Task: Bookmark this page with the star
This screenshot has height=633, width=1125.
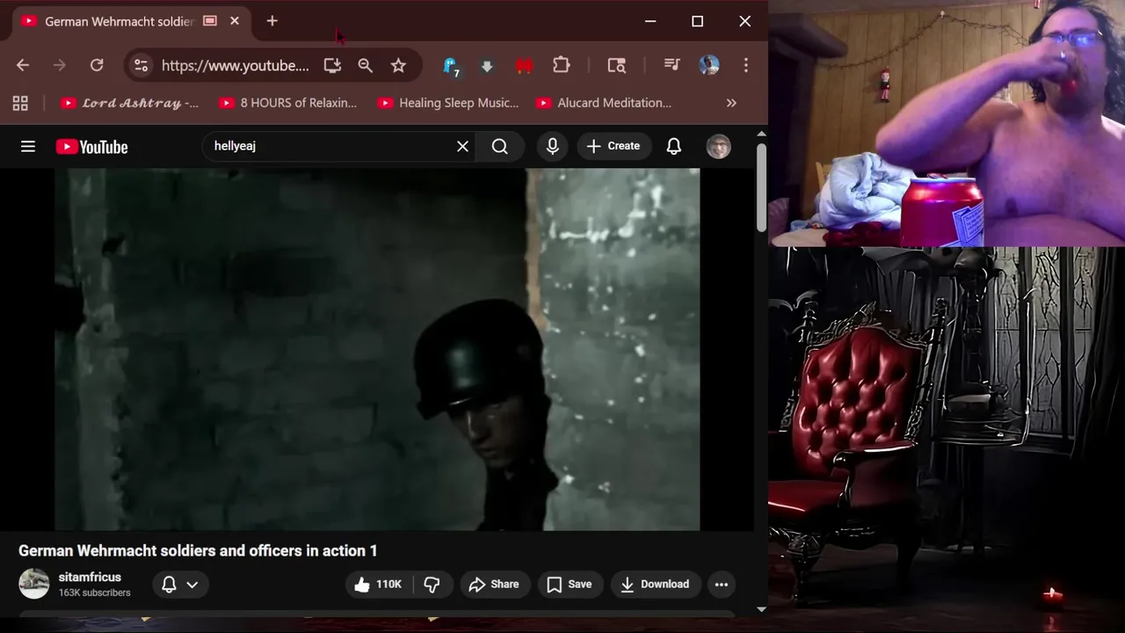Action: coord(398,65)
